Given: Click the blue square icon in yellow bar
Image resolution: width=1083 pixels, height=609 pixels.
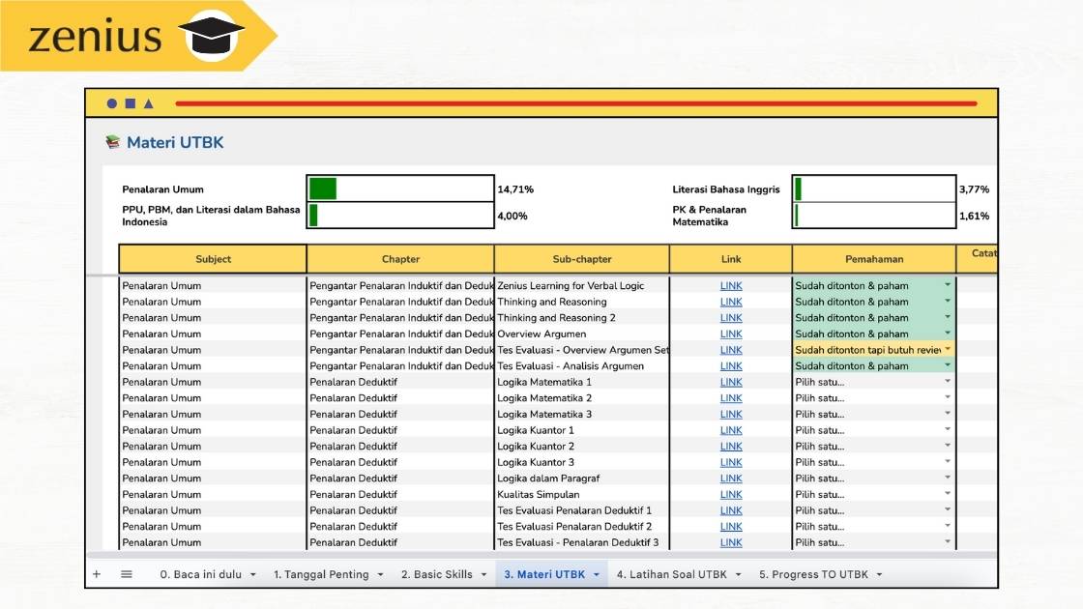Looking at the screenshot, I should click(130, 103).
